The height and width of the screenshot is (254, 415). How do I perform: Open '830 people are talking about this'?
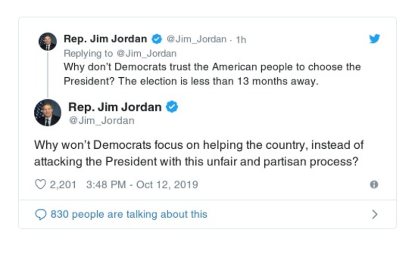click(129, 214)
